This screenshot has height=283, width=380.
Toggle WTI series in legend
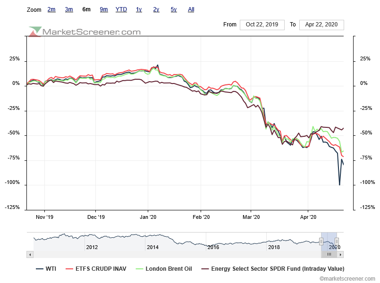point(46,269)
